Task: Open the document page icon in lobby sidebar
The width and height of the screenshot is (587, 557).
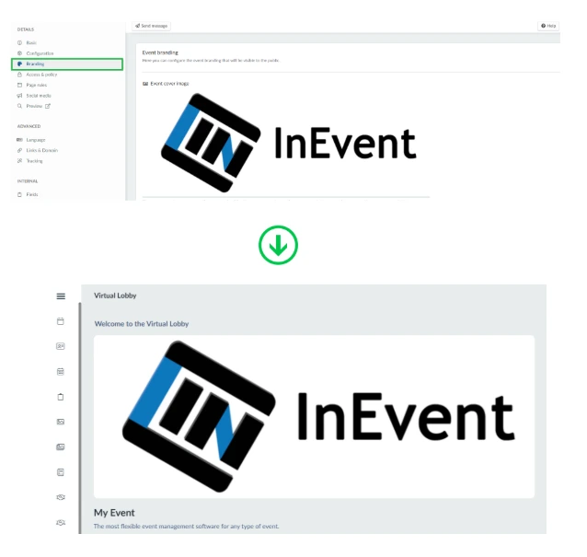Action: (x=61, y=472)
